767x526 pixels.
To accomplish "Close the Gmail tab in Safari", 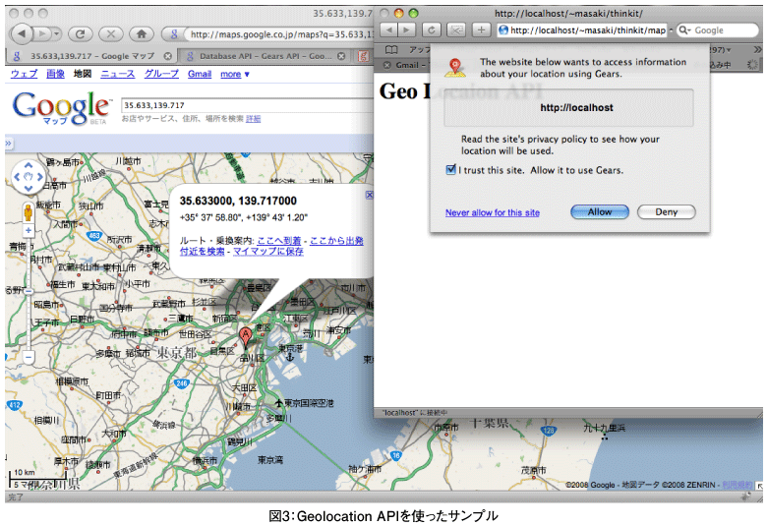I will click(387, 65).
